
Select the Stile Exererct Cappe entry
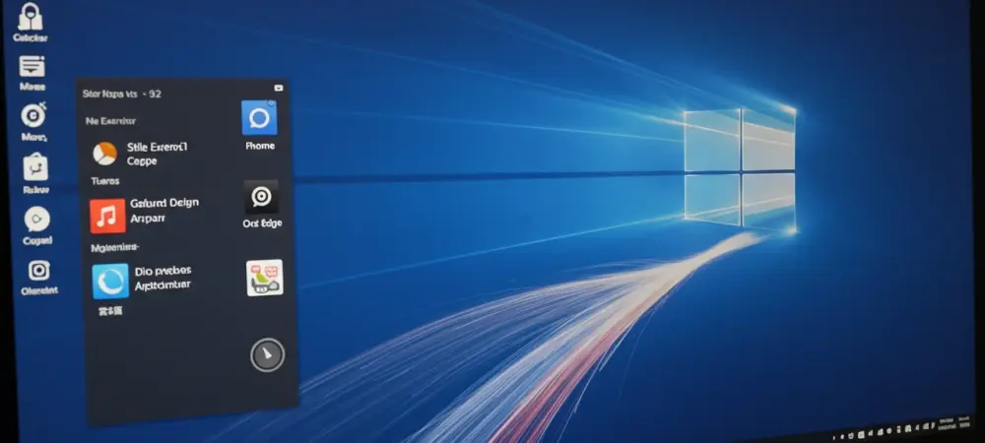pos(157,153)
